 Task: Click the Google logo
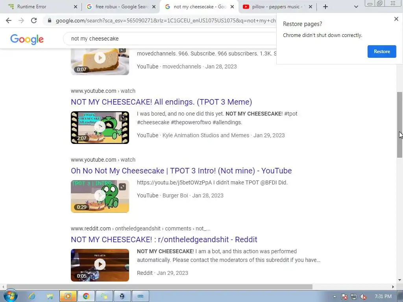27,39
